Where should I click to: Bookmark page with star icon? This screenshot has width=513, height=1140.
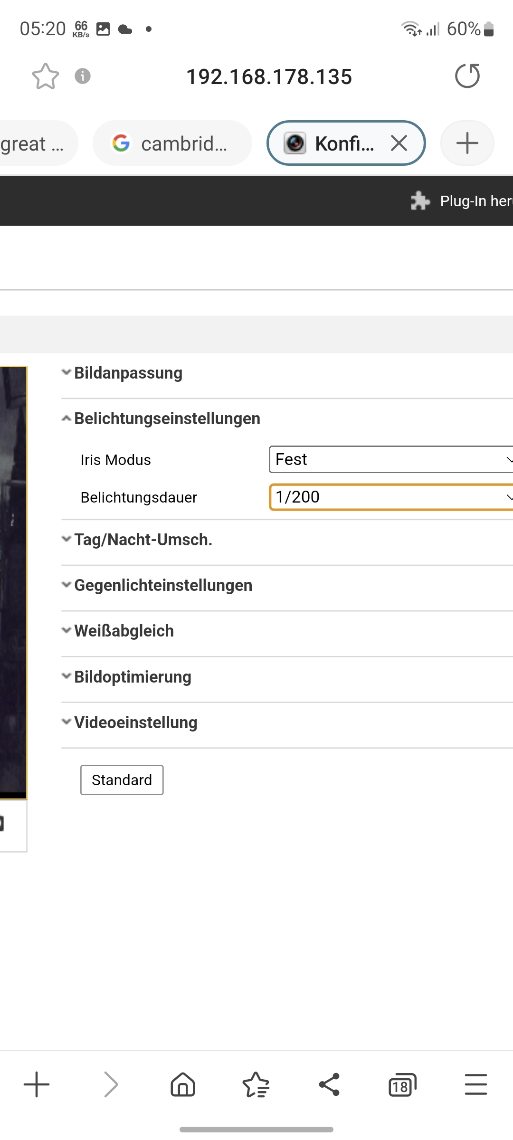point(45,76)
